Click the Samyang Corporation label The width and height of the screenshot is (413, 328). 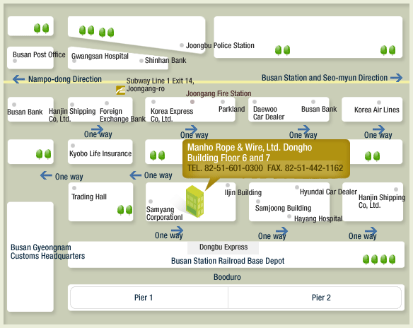pos(164,213)
